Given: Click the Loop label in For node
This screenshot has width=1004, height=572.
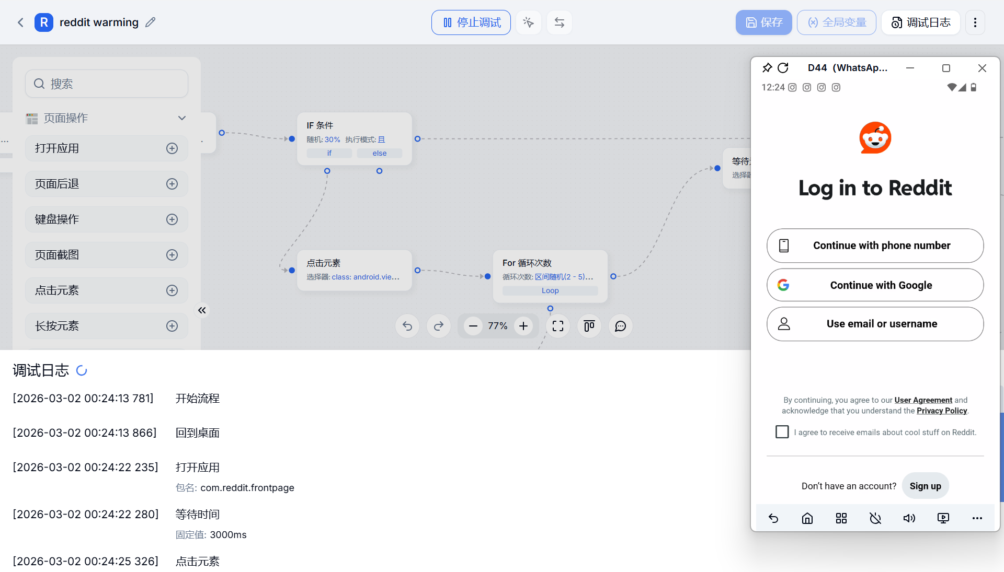Looking at the screenshot, I should point(550,290).
